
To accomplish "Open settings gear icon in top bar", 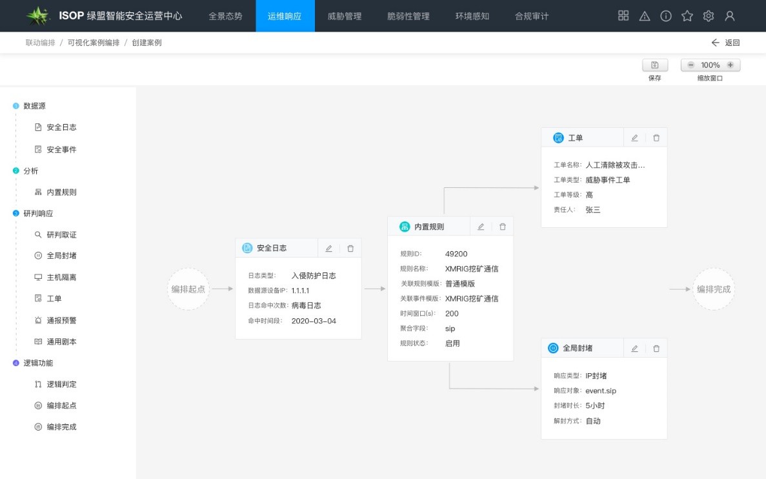I will pos(708,16).
